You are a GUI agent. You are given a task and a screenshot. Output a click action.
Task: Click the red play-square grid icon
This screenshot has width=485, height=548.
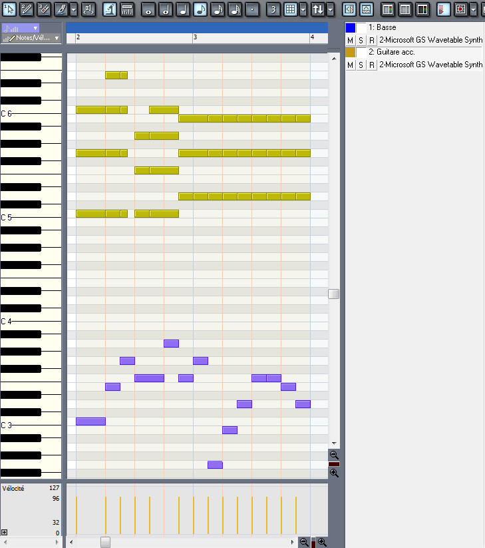click(x=461, y=9)
